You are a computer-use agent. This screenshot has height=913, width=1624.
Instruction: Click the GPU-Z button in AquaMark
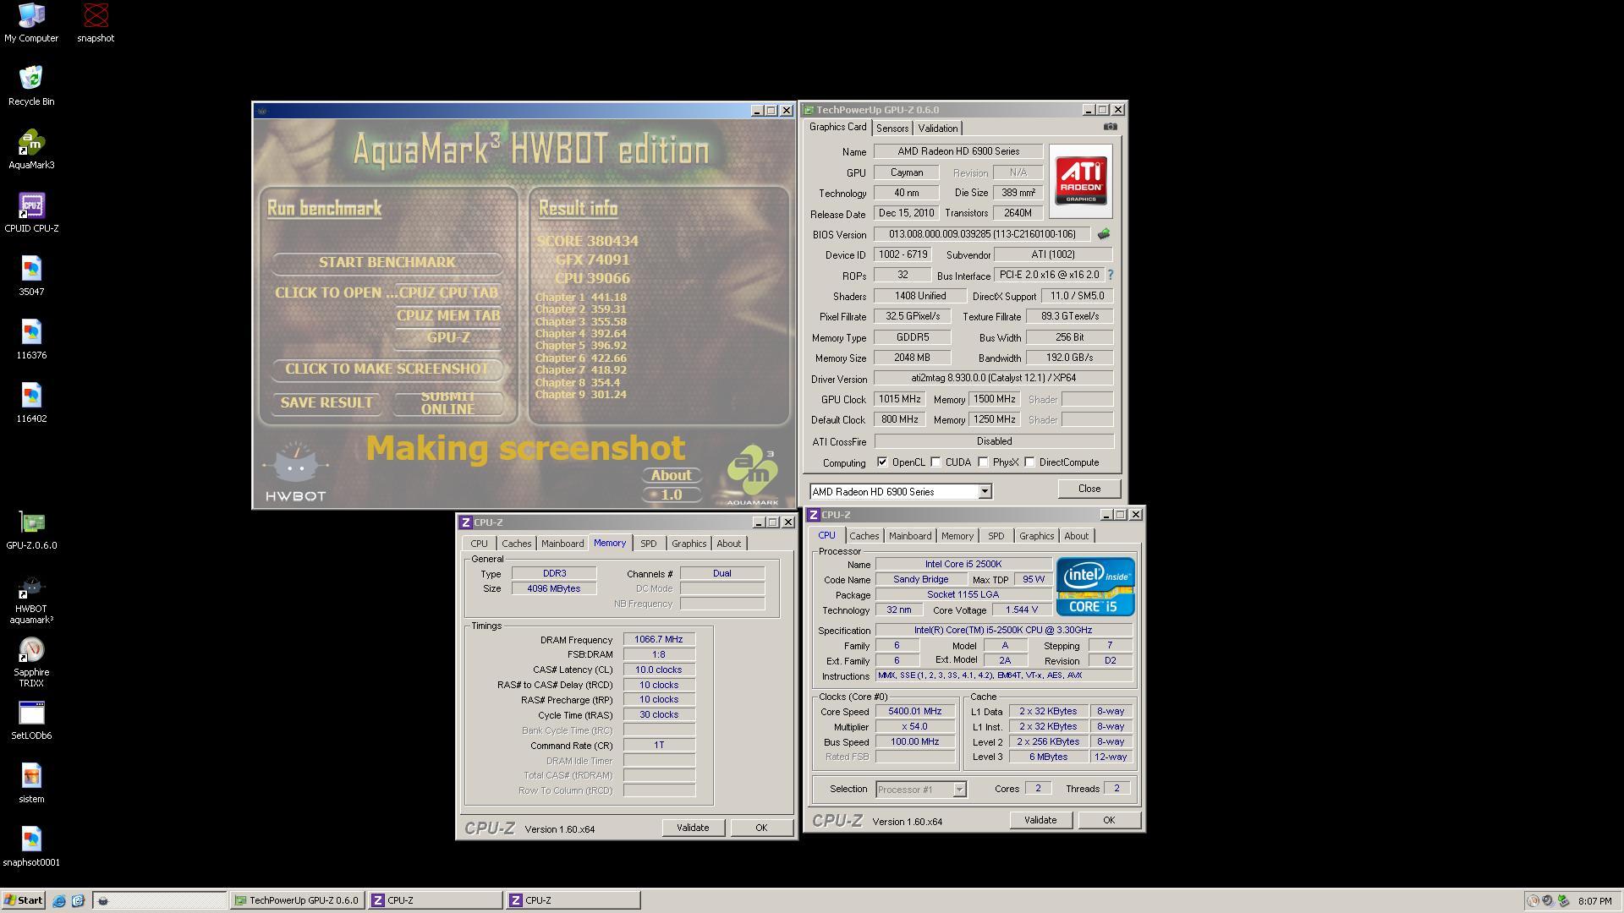448,337
